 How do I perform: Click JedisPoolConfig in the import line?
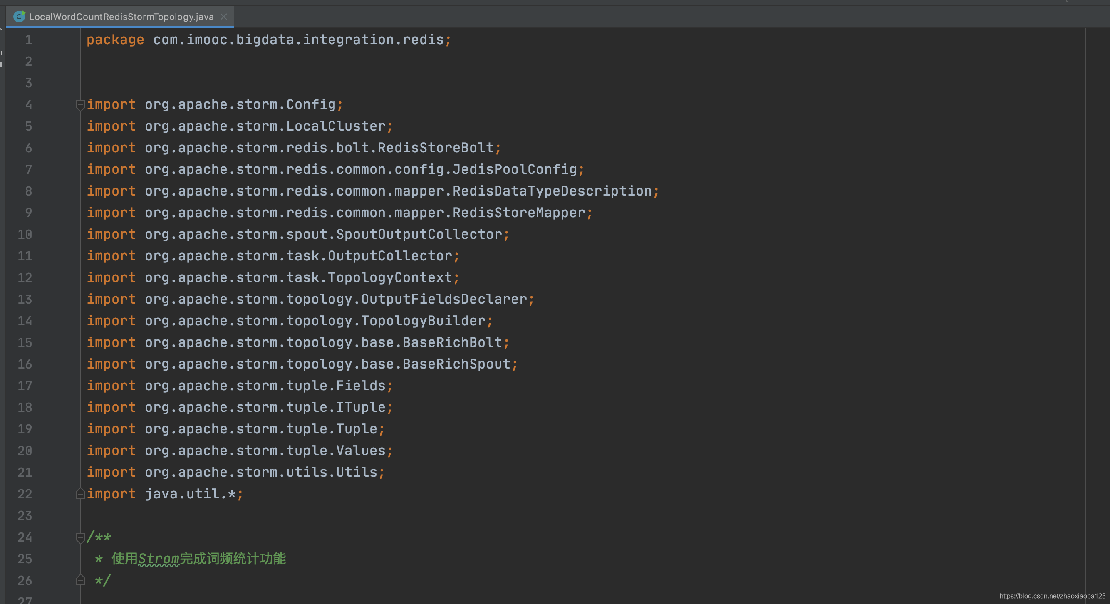point(515,170)
